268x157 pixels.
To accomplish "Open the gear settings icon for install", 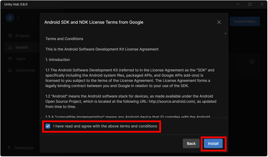I will pos(252,62).
